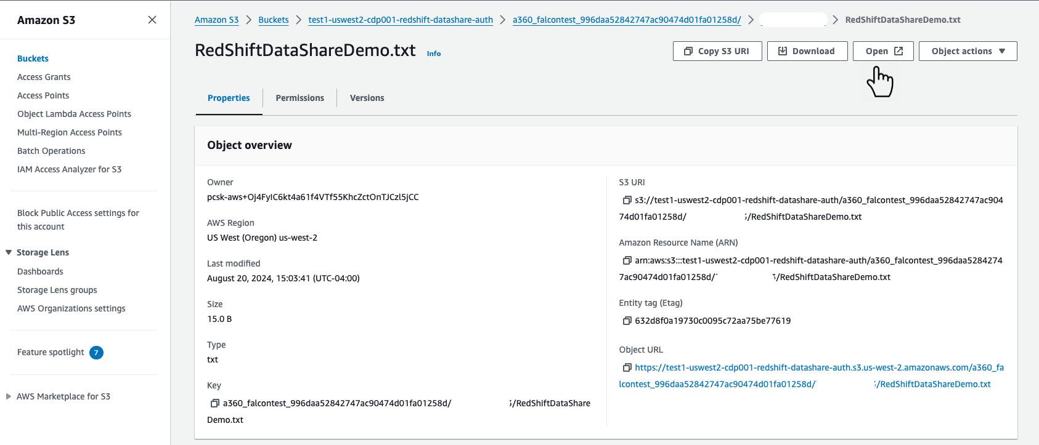Copy the object Key icon
This screenshot has height=445, width=1039.
(x=215, y=403)
